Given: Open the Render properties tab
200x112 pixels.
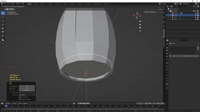Looking at the screenshot, I should [167, 48].
